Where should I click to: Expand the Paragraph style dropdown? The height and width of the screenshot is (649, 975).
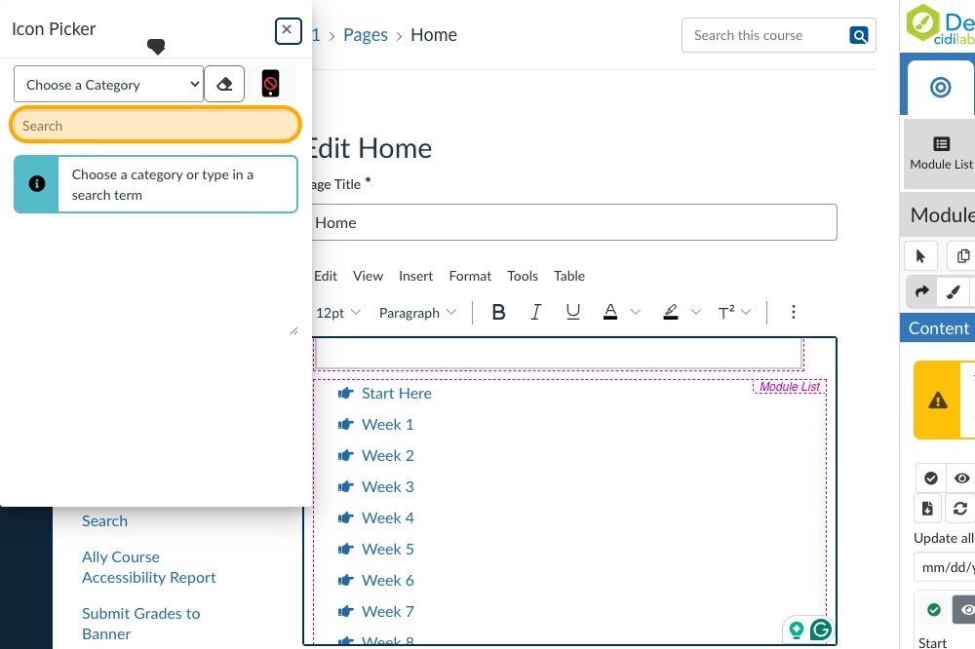click(x=417, y=313)
